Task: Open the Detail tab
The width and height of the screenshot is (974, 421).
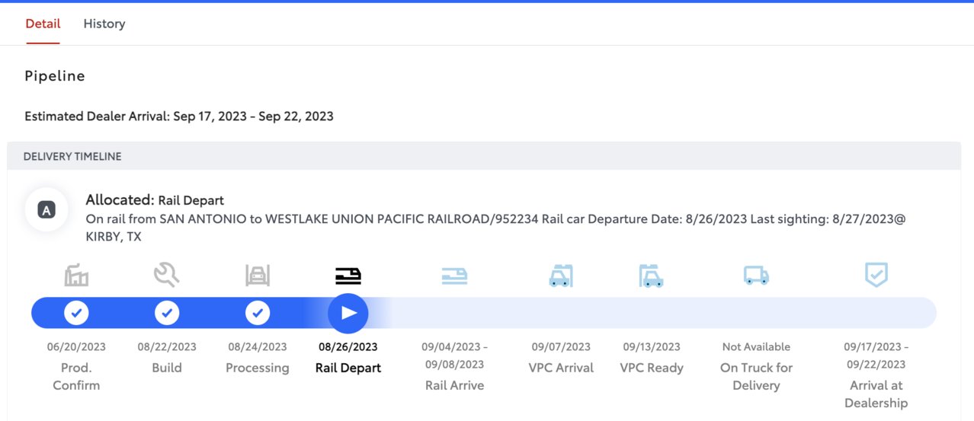Action: click(43, 24)
